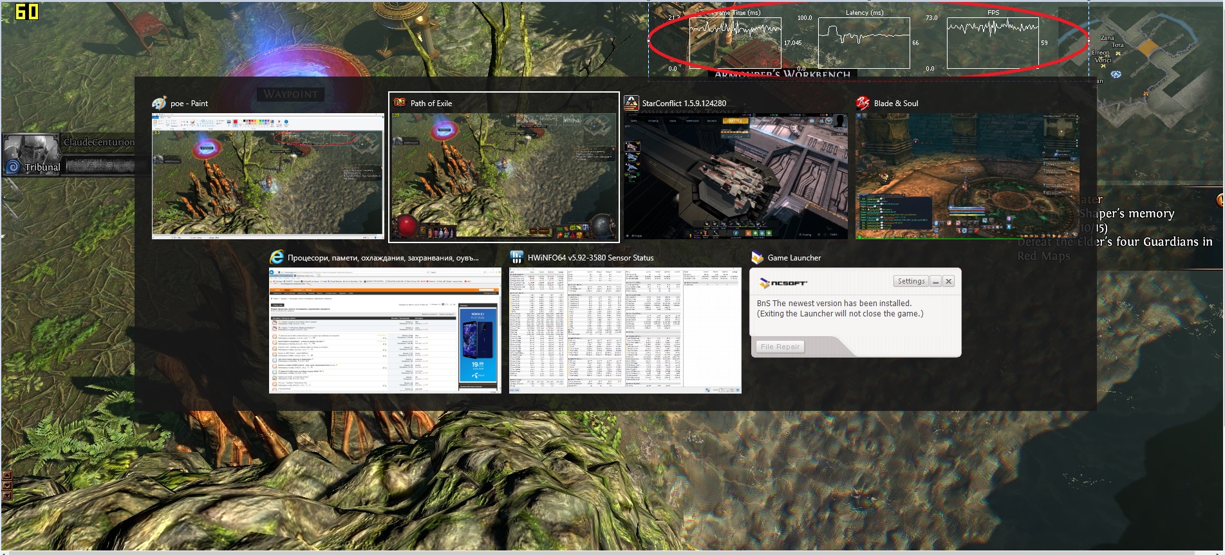Click the yellow 60 FPS counter
Image resolution: width=1225 pixels, height=555 pixels.
pyautogui.click(x=26, y=12)
